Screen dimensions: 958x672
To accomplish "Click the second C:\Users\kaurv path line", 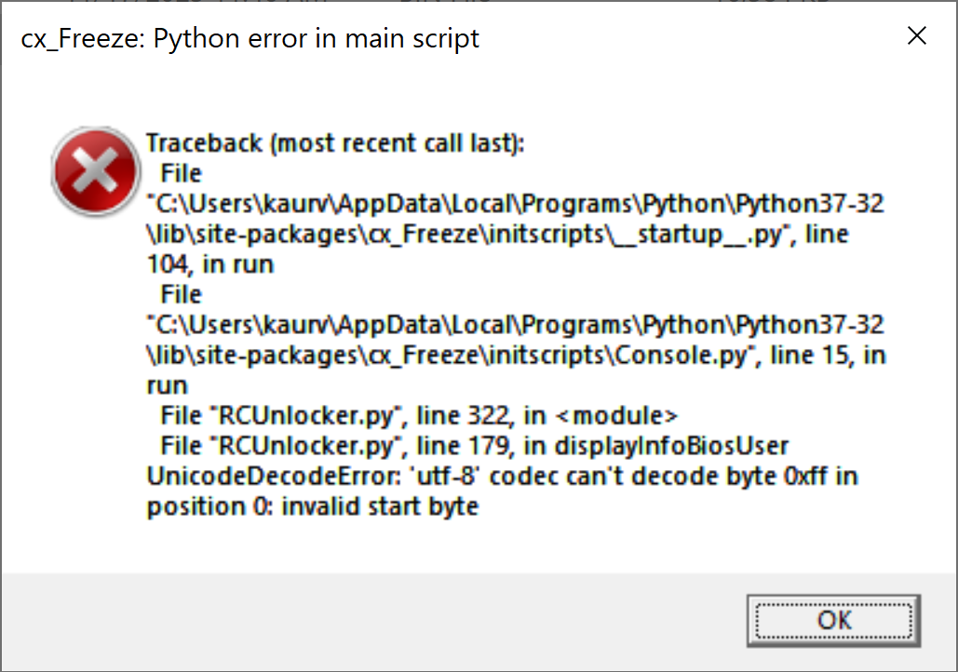I will tap(515, 325).
